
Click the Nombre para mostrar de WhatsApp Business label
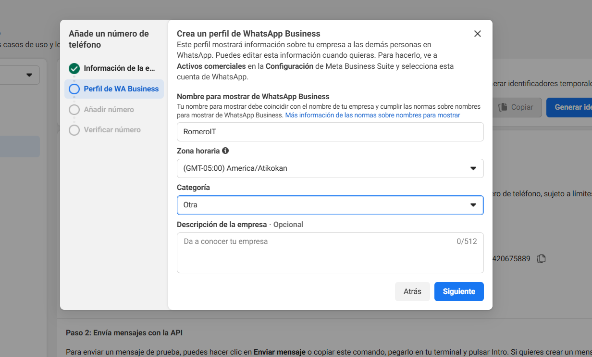click(253, 97)
